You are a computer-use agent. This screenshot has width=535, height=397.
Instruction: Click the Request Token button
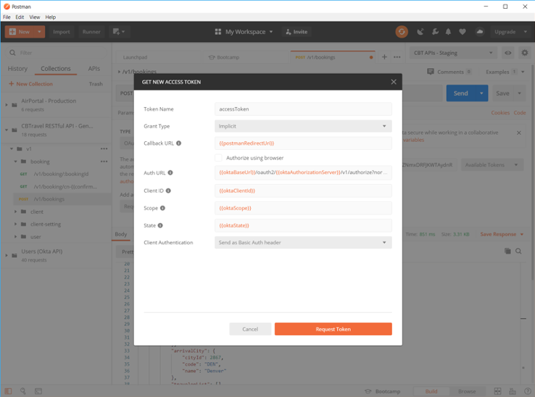coord(333,329)
